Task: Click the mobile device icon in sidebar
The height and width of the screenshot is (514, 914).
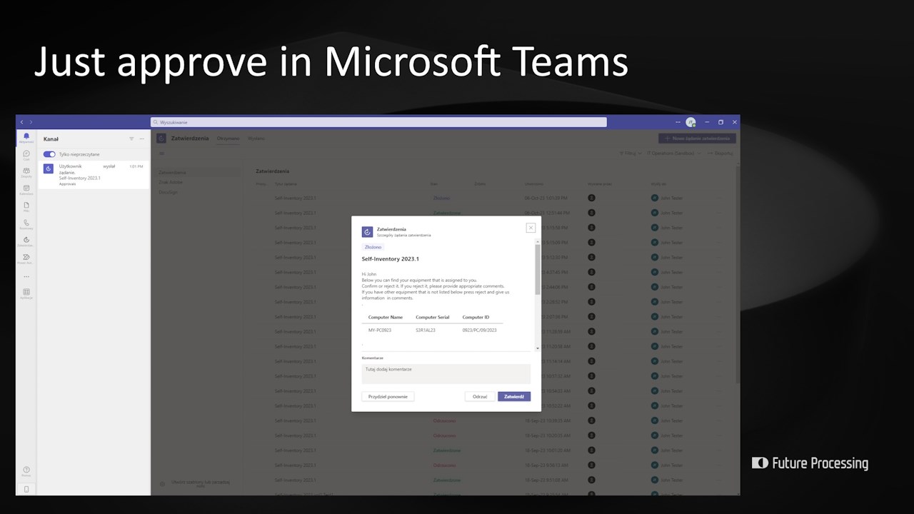Action: (x=26, y=489)
